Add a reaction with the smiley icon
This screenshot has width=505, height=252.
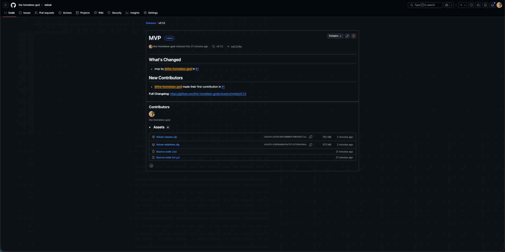click(x=151, y=166)
